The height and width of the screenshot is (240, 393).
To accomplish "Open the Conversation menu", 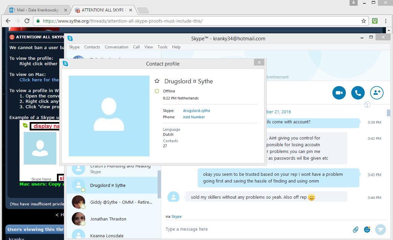I will [x=116, y=47].
